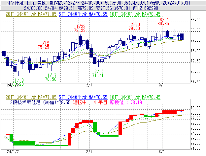Click the last candlestick on the upper chart
The width and height of the screenshot is (206, 156).
[182, 37]
